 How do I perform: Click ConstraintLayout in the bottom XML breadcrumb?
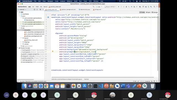(67, 79)
